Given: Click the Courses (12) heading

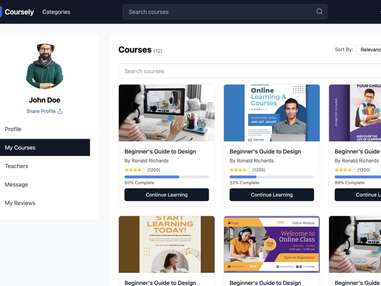Looking at the screenshot, I should point(140,50).
